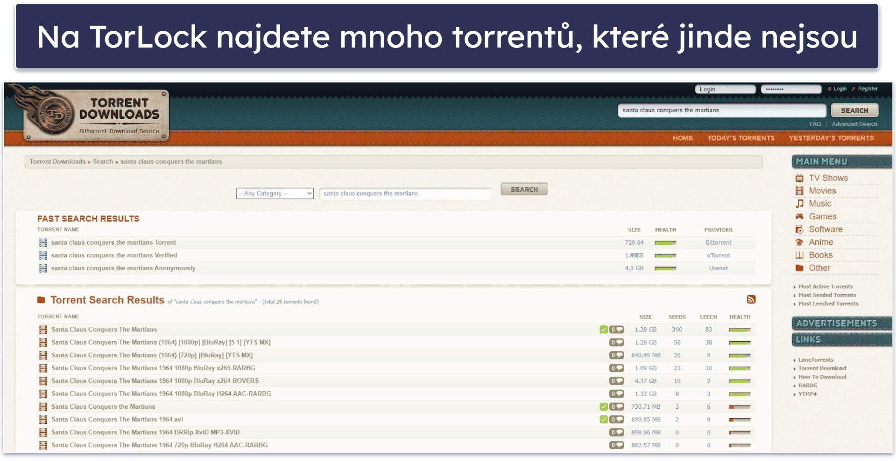Open 'Santa Claus Conquers The Martians 1964 avi' torrent
The image size is (896, 461).
(117, 420)
